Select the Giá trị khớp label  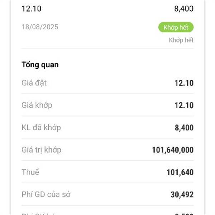42,150
